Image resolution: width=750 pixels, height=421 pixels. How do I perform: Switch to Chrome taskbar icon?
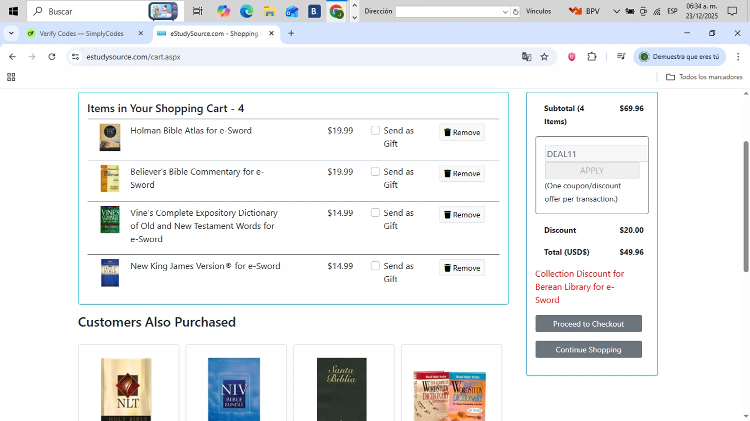click(337, 11)
